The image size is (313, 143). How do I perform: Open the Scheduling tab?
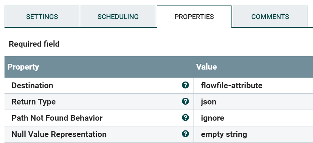pos(118,17)
